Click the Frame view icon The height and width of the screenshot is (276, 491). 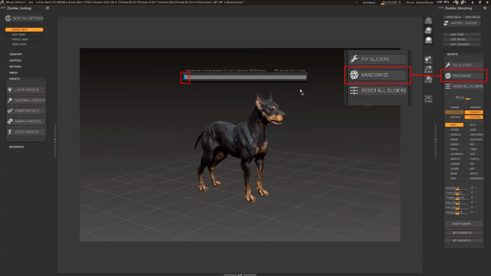coord(428,98)
